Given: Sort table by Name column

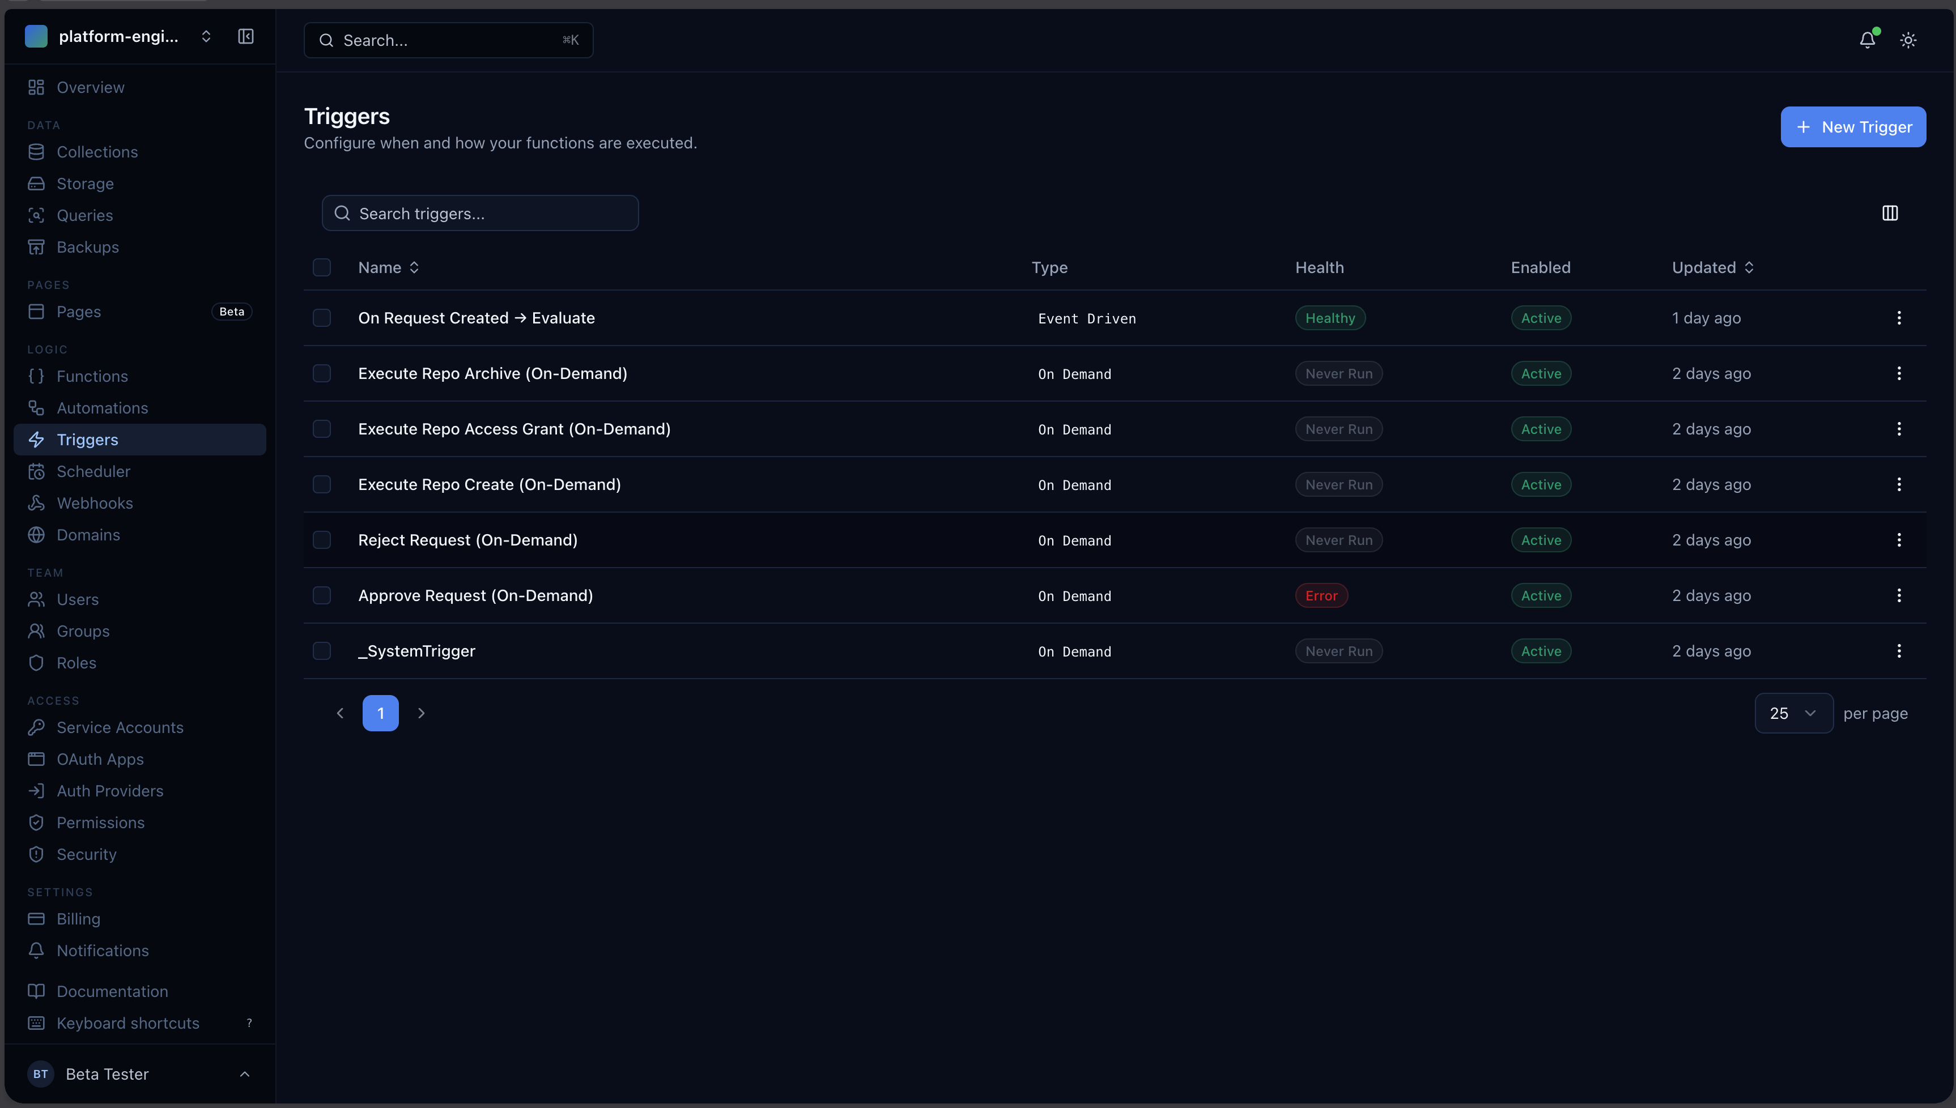Looking at the screenshot, I should coord(388,268).
